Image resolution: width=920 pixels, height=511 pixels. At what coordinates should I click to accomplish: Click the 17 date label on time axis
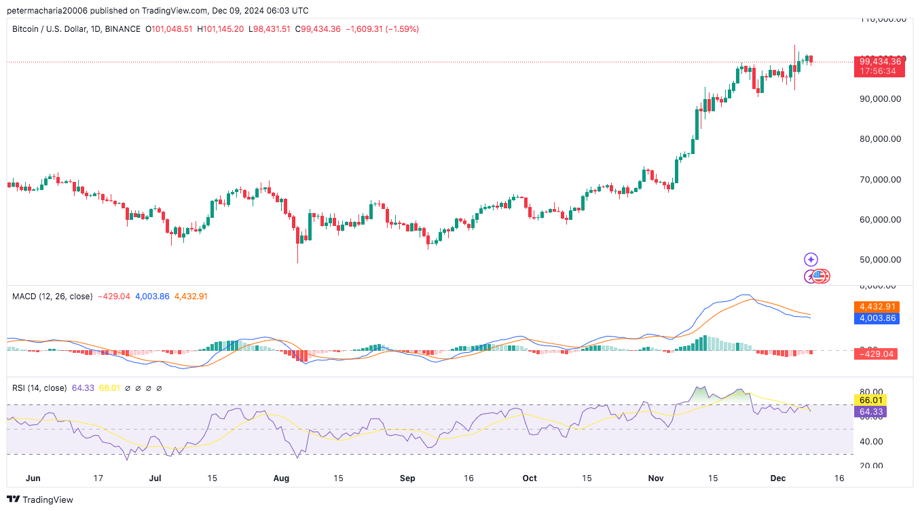click(98, 478)
